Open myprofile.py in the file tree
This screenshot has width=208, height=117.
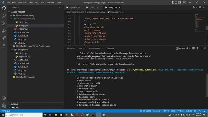(x=24, y=57)
